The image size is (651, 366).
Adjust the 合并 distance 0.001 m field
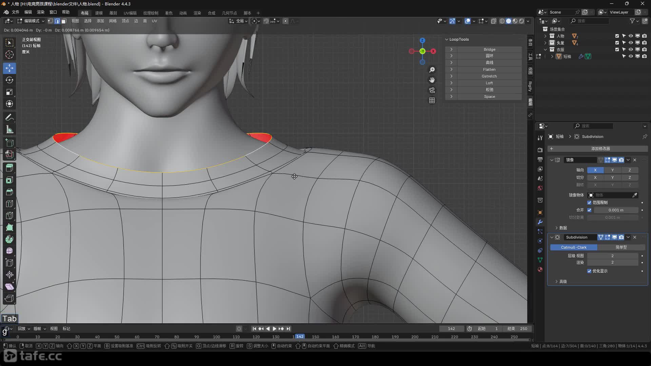tap(615, 210)
